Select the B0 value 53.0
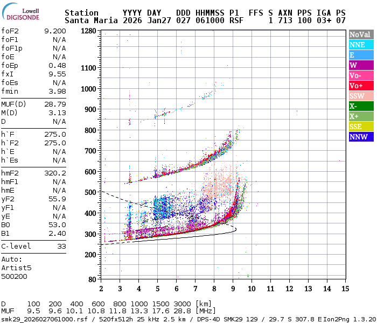This screenshot has height=323, width=377. (x=57, y=224)
